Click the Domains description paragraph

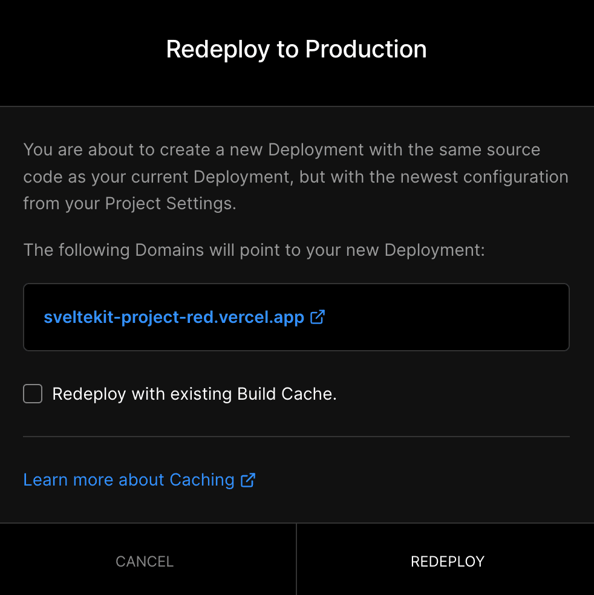tap(254, 250)
